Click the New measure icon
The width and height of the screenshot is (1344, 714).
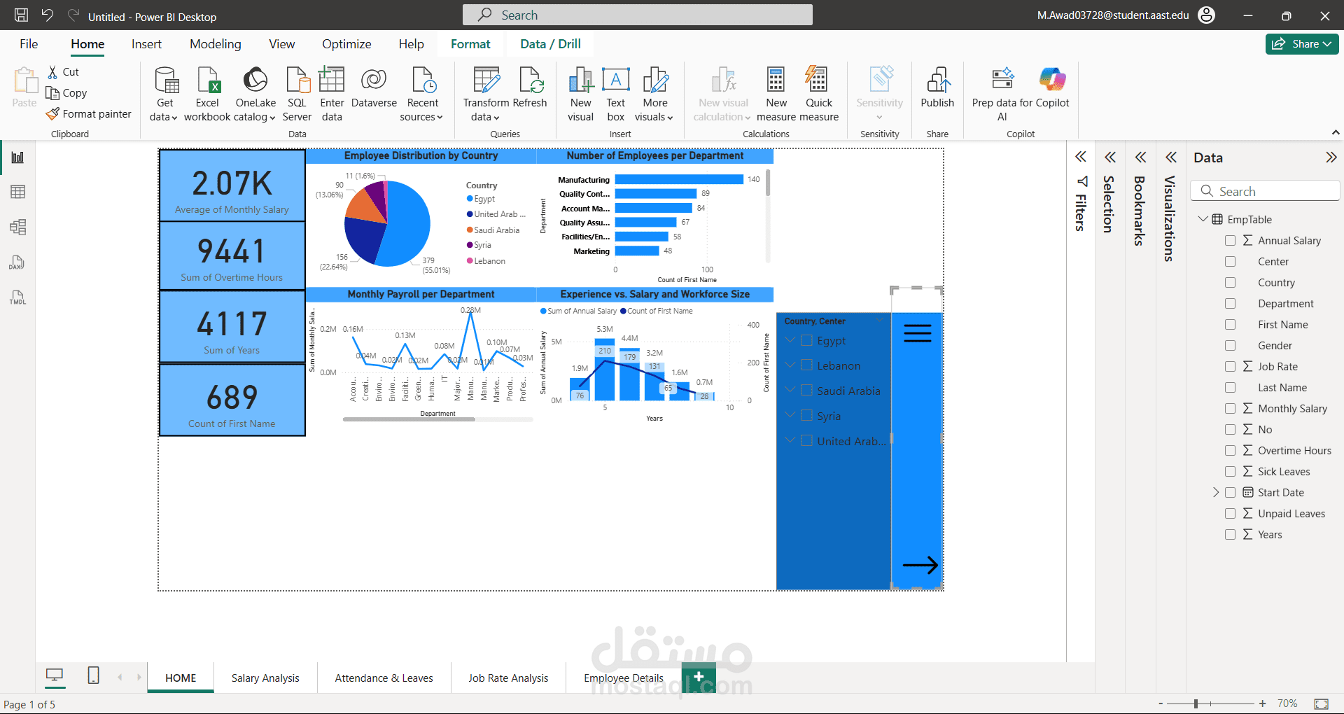[776, 81]
